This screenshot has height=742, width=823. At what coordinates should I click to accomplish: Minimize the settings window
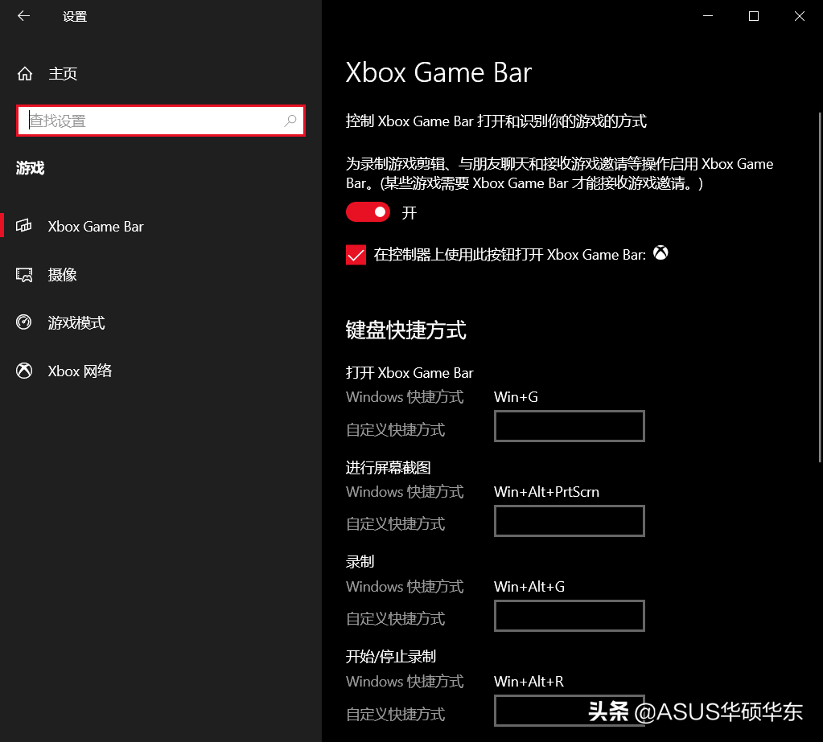tap(707, 16)
